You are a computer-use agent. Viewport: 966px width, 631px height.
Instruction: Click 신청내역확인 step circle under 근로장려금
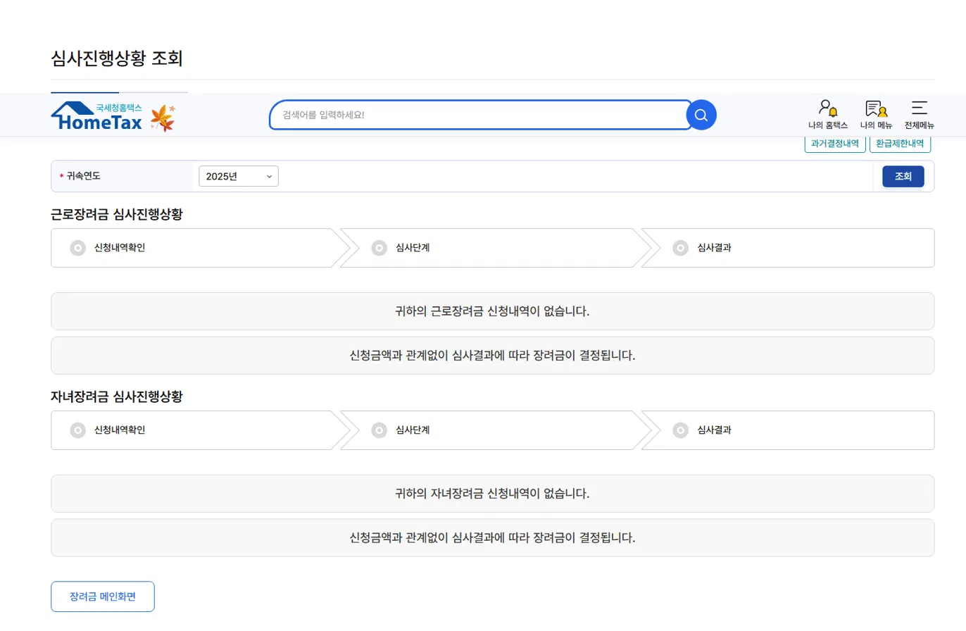point(77,248)
